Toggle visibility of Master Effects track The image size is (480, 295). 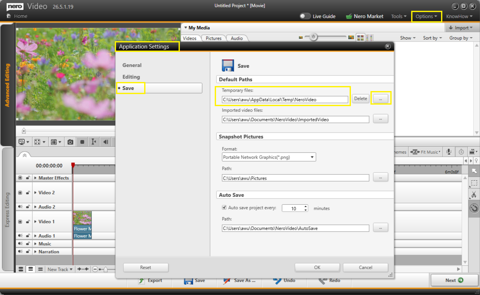[20, 178]
